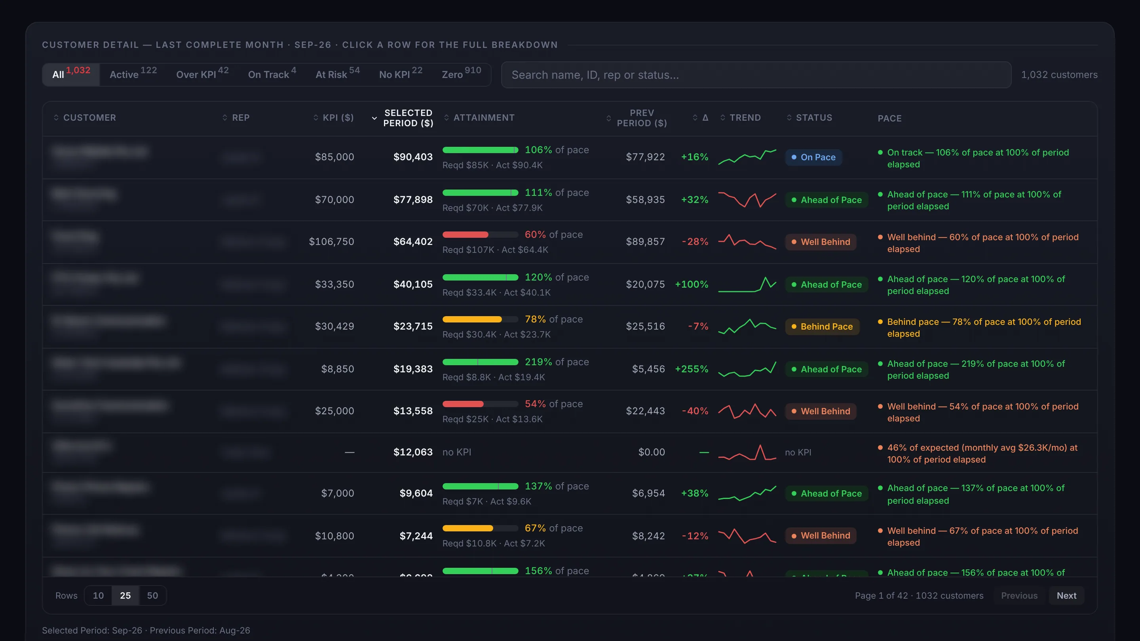Sort by Attainment column
Screen dimensions: 1140x641
coord(479,118)
